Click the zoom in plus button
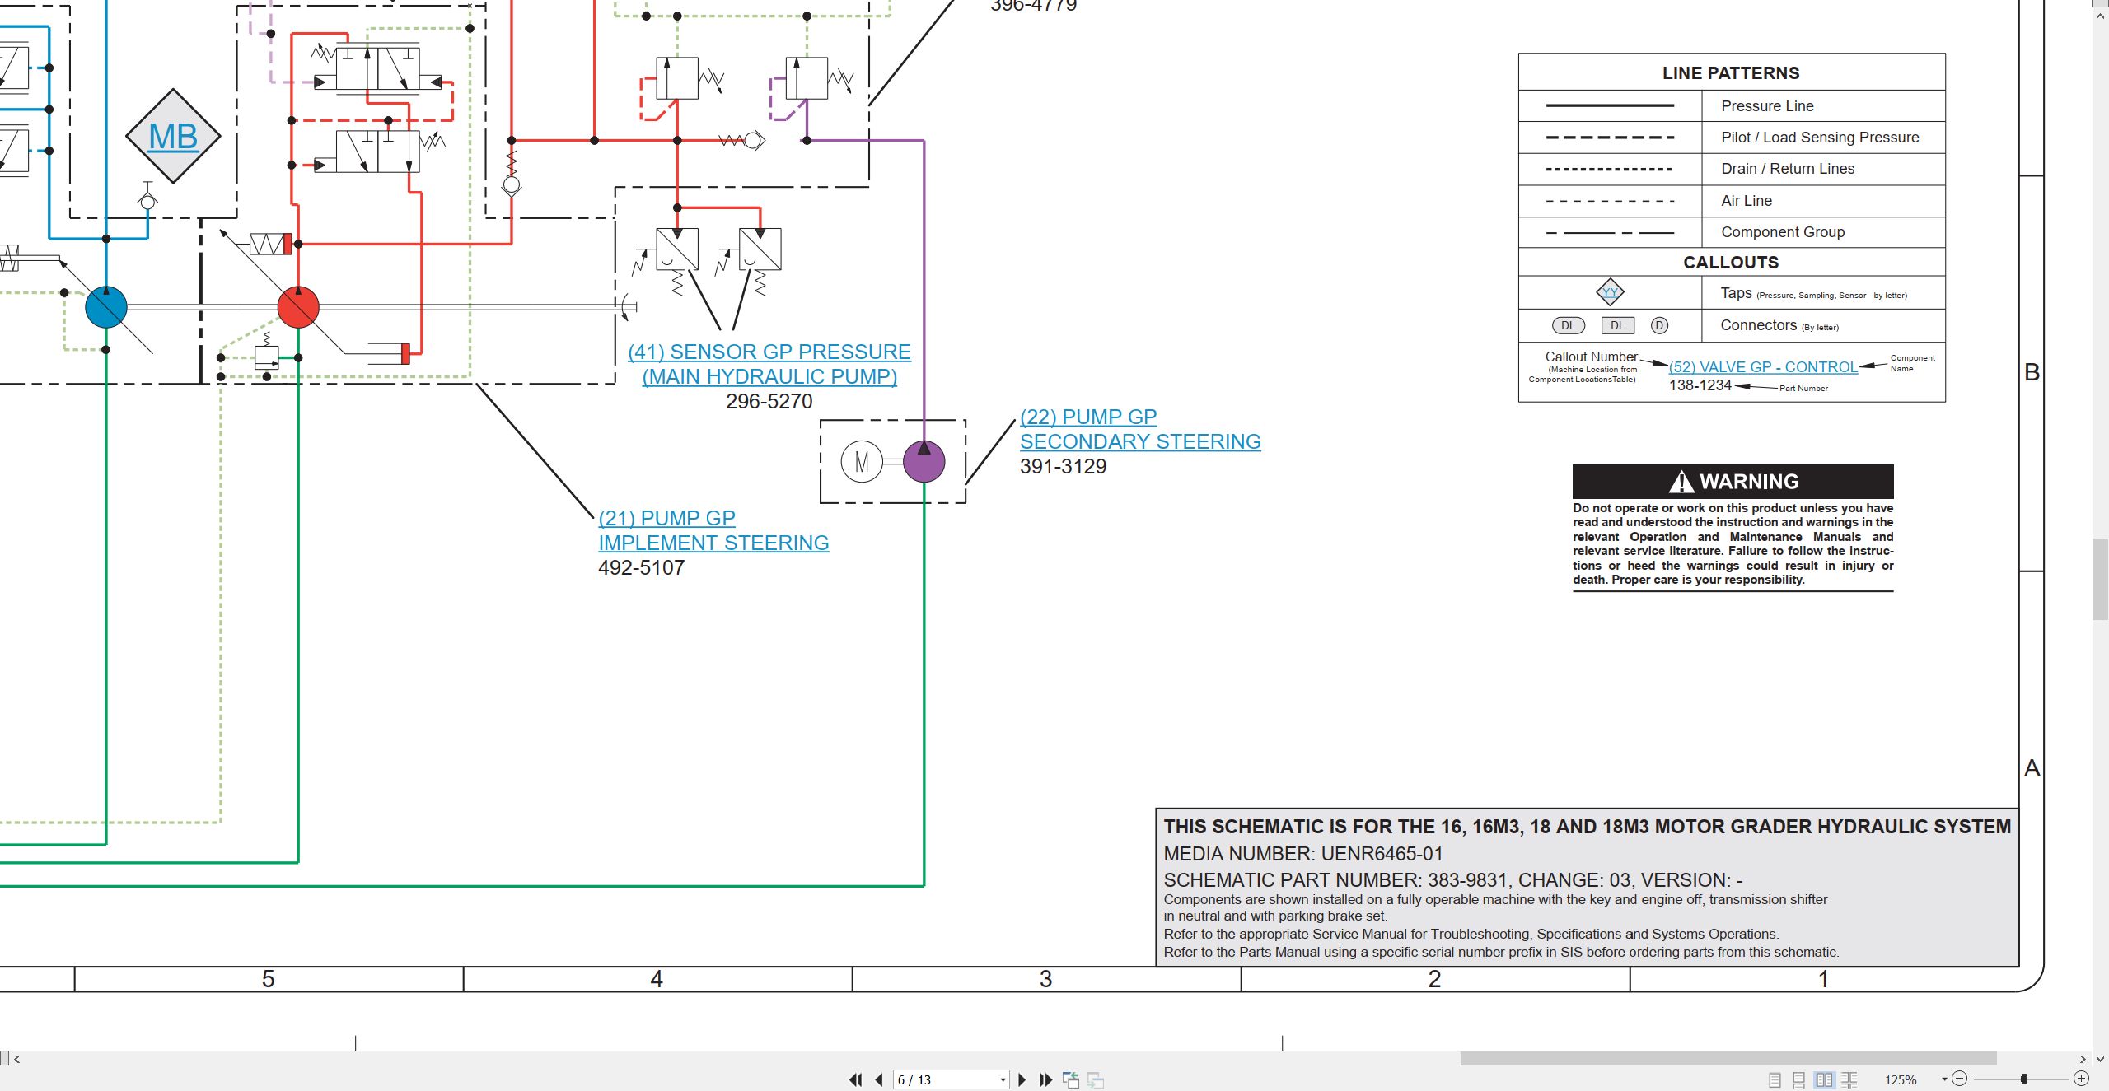Viewport: 2109px width, 1091px height. pos(2081,1079)
